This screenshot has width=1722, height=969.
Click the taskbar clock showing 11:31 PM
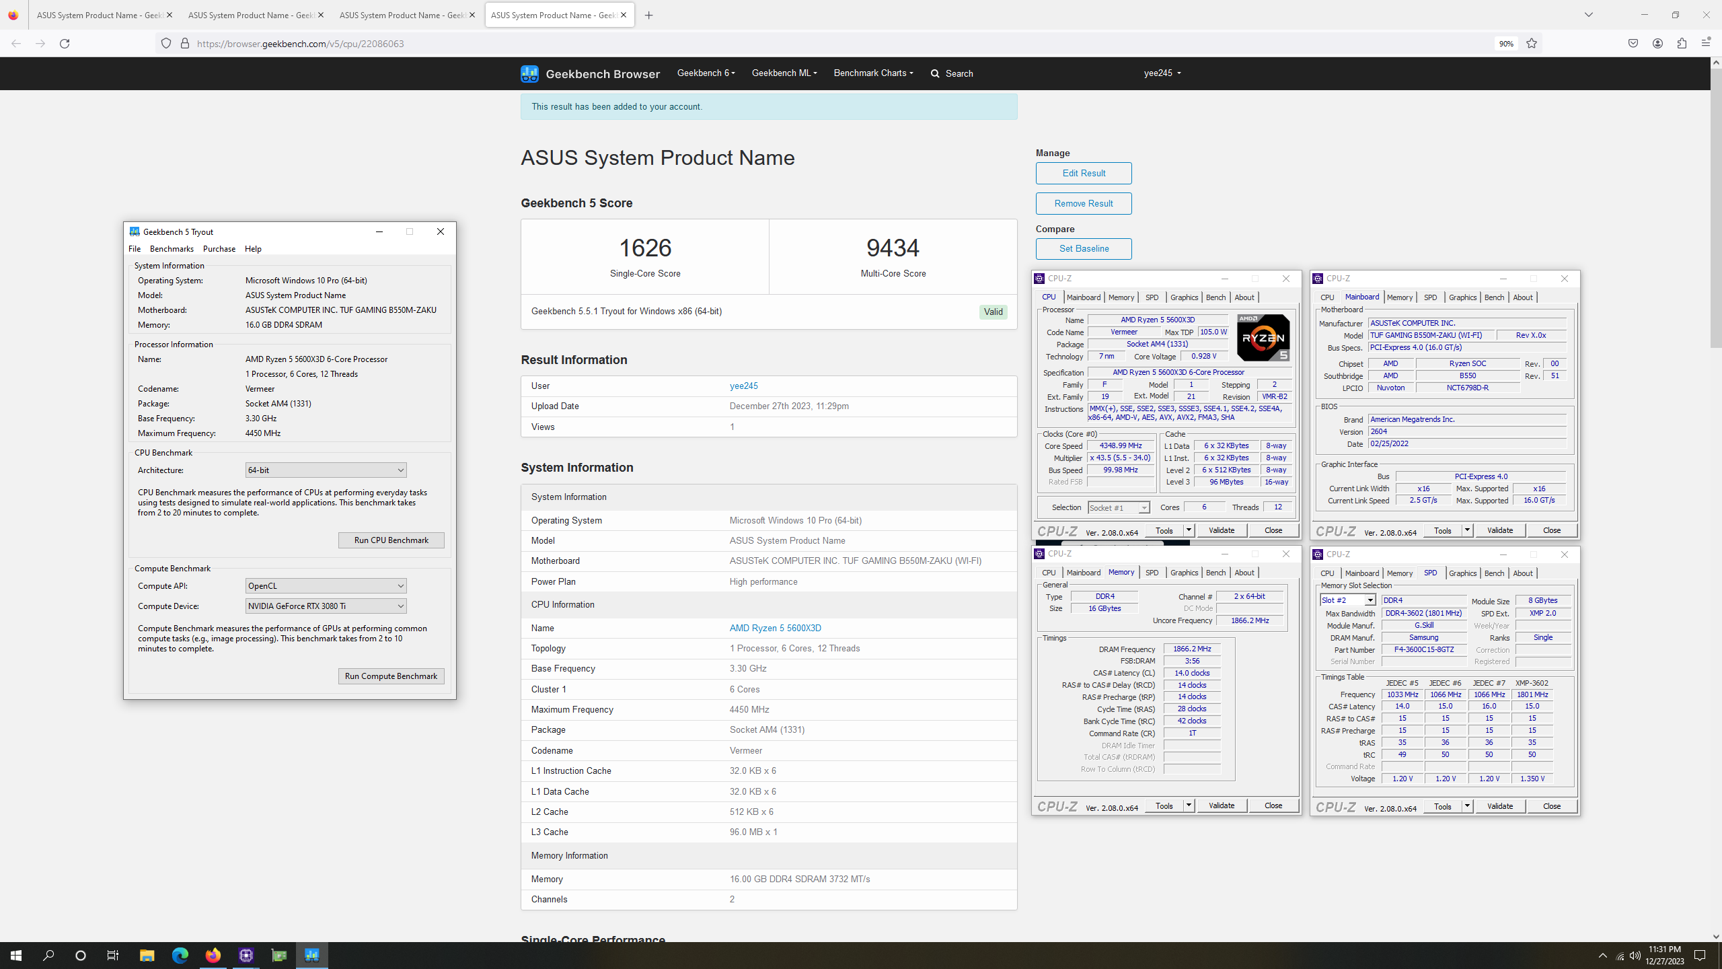click(1665, 956)
